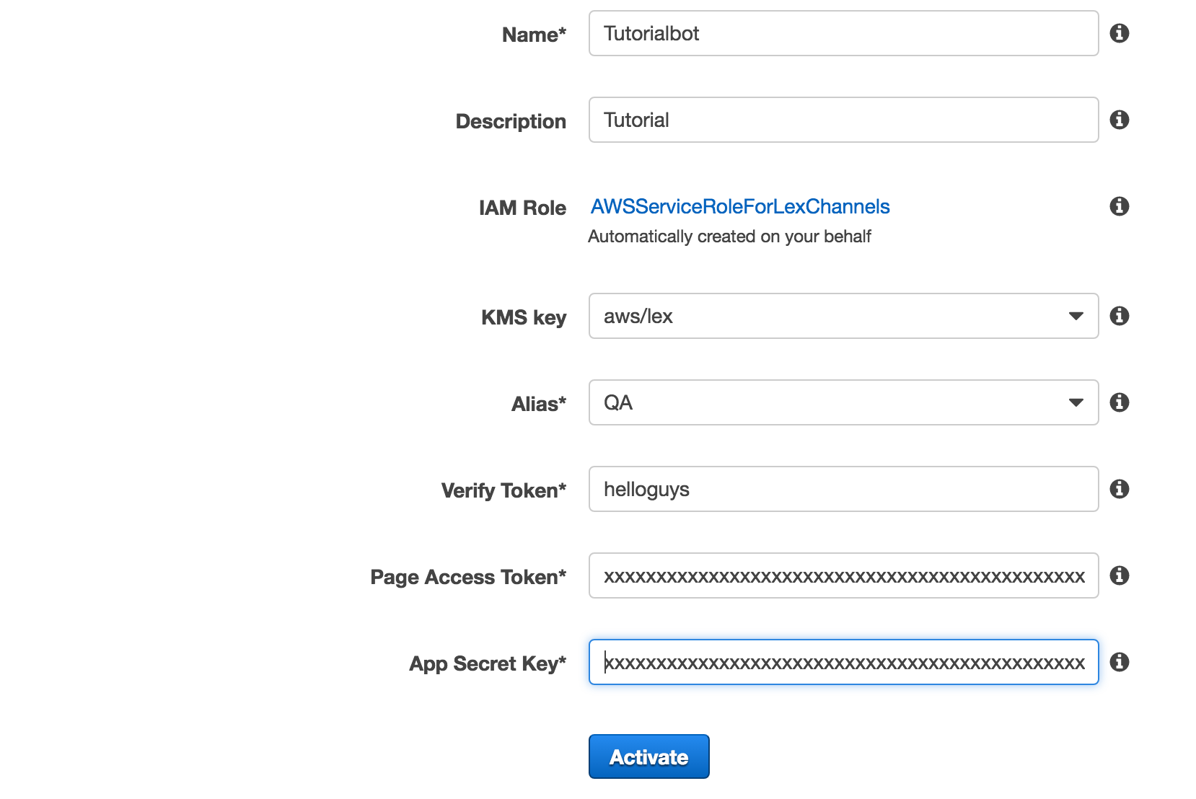Show info for KMS key
This screenshot has width=1196, height=799.
[1119, 316]
